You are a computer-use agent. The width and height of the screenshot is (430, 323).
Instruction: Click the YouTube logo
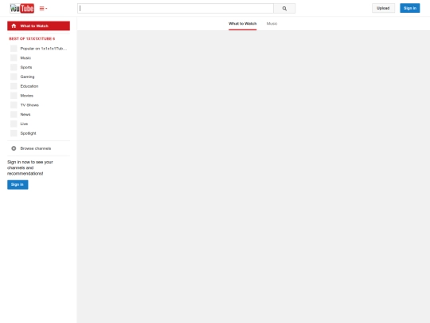point(22,9)
